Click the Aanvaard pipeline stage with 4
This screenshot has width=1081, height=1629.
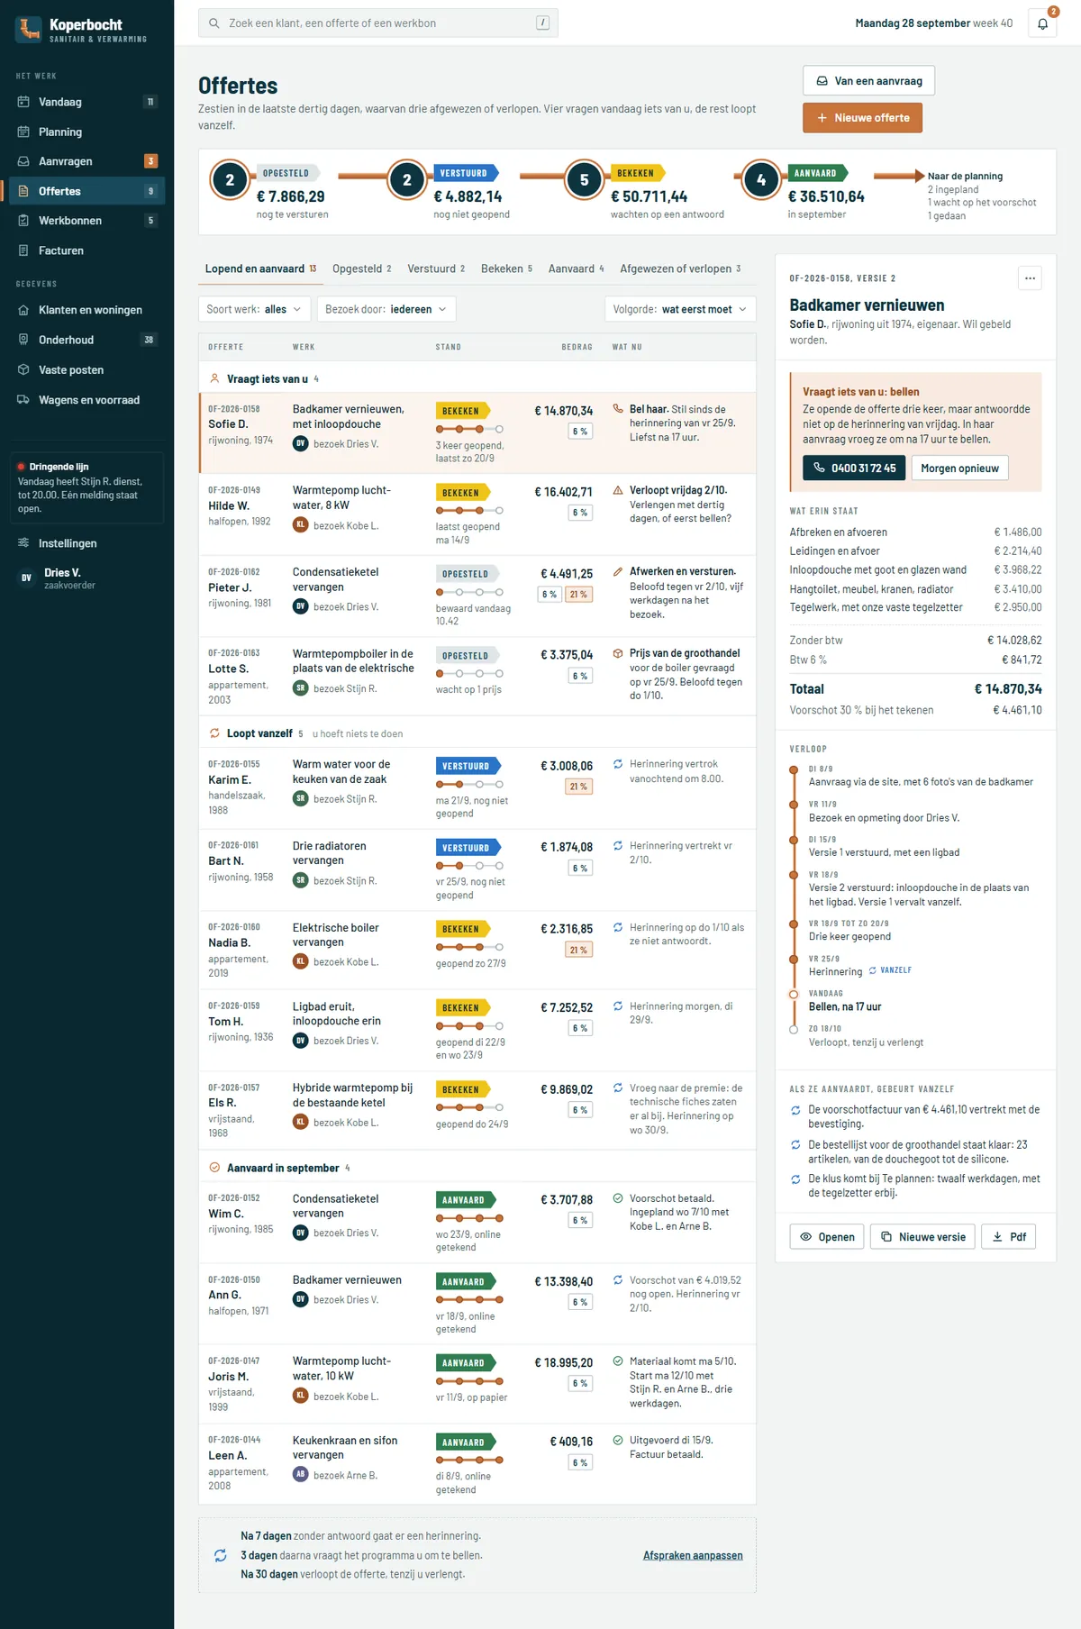[x=761, y=180]
